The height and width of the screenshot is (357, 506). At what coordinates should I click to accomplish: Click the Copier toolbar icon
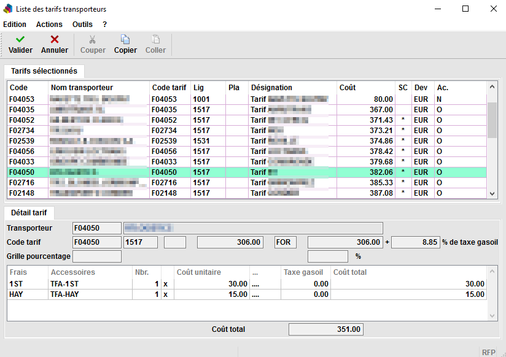[x=125, y=39]
